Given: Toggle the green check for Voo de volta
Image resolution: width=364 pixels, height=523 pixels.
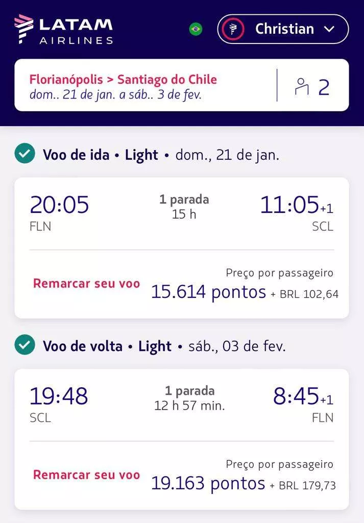Looking at the screenshot, I should [x=25, y=346].
